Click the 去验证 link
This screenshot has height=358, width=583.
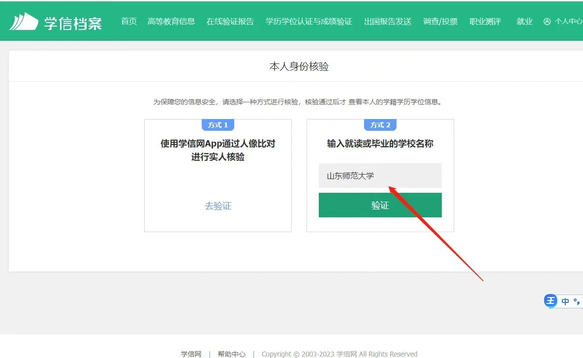tap(218, 206)
